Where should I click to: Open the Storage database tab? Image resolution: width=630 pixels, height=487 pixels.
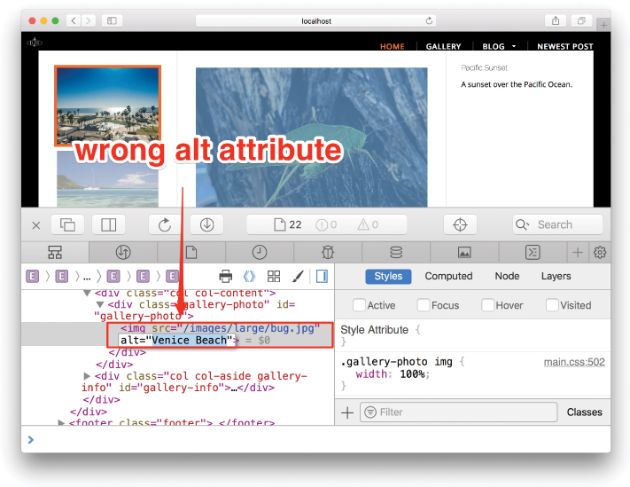pos(396,253)
